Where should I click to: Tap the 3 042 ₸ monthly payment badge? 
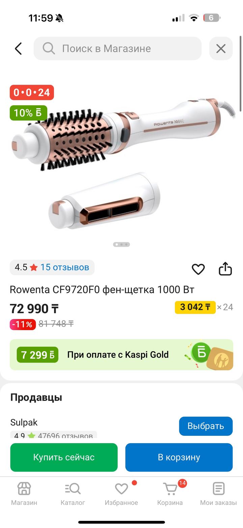click(x=195, y=307)
